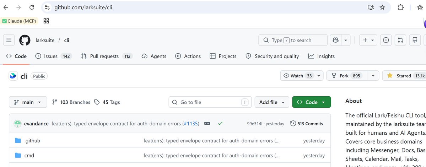This screenshot has width=426, height=167.
Task: Open the 513 Commits history link
Action: (x=307, y=124)
